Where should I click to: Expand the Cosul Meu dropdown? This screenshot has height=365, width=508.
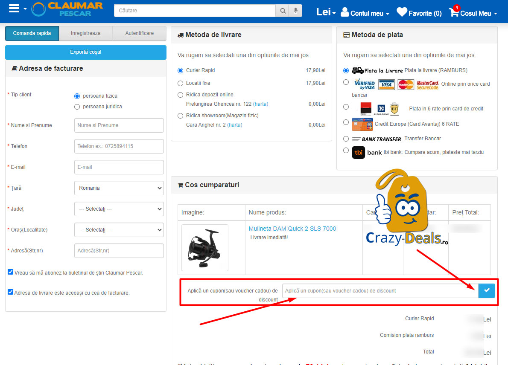pos(495,14)
